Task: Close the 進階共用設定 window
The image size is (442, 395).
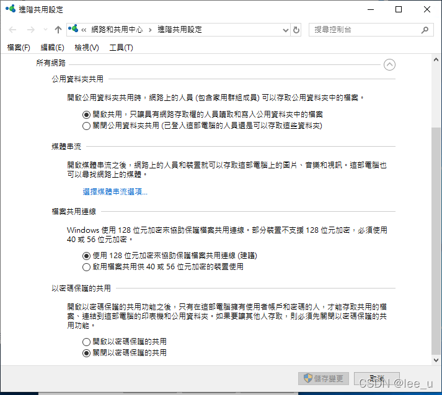Action: [x=427, y=9]
